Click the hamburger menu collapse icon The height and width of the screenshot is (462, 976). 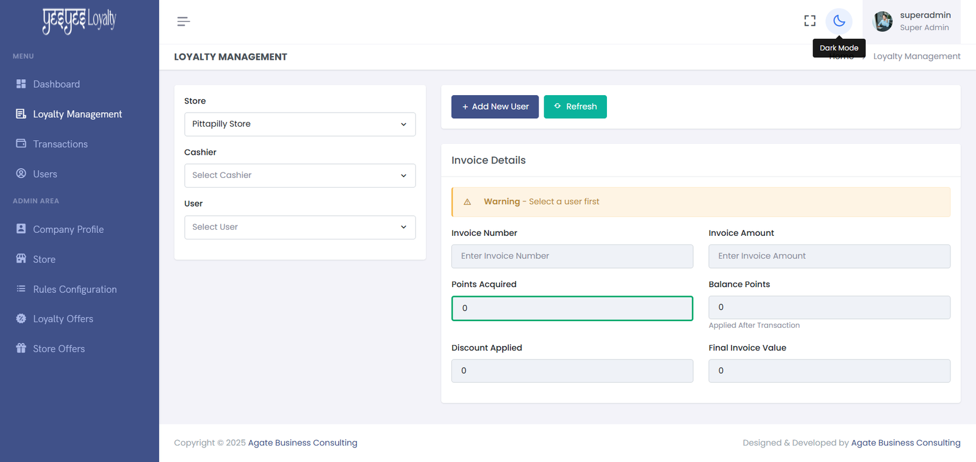[x=183, y=22]
